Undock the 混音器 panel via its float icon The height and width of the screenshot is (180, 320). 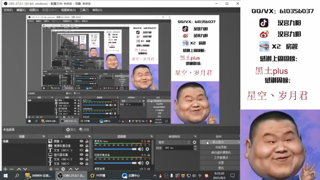click(x=151, y=136)
